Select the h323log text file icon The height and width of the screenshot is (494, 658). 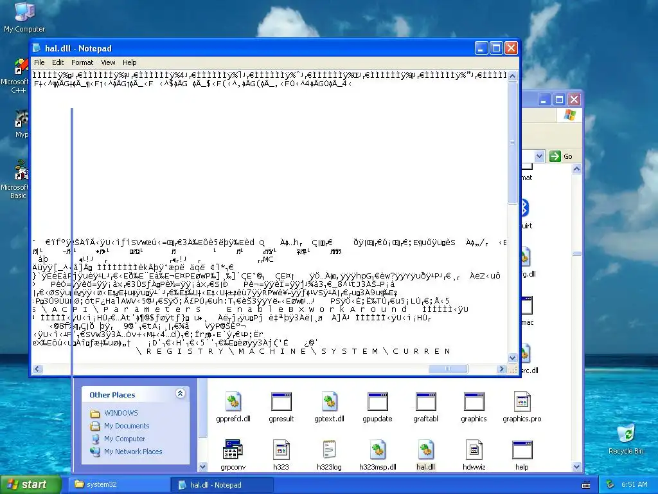click(x=330, y=450)
